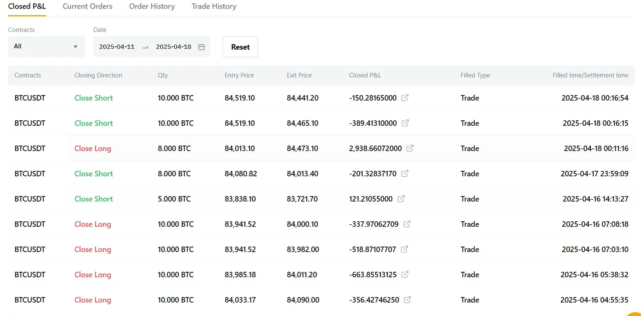Click the start date 2025-04-11 field
Image resolution: width=641 pixels, height=316 pixels.
pos(117,47)
